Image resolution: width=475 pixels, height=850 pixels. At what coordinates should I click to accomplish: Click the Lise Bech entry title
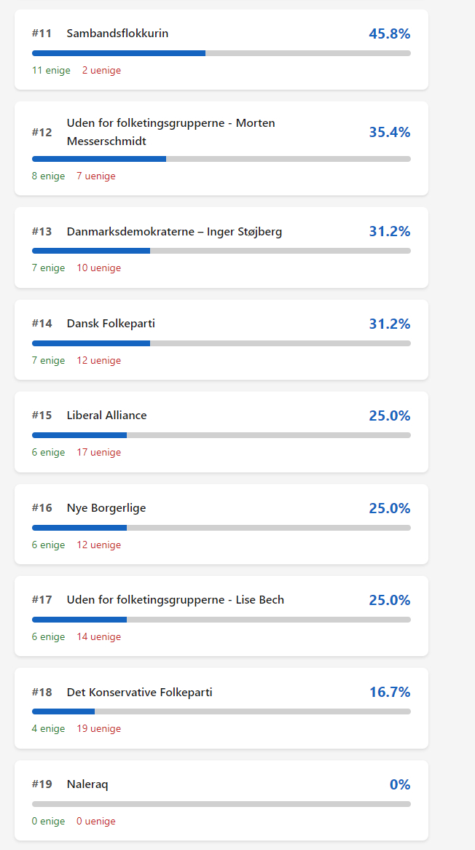coord(175,600)
